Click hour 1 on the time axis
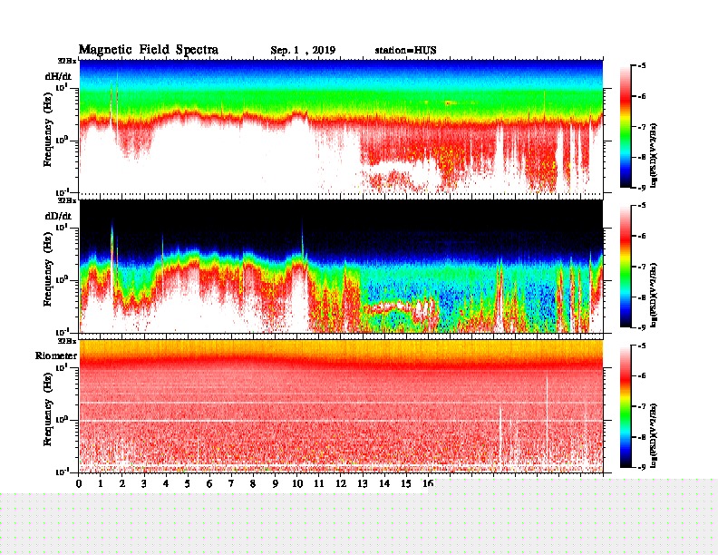718x555 pixels. tap(101, 483)
